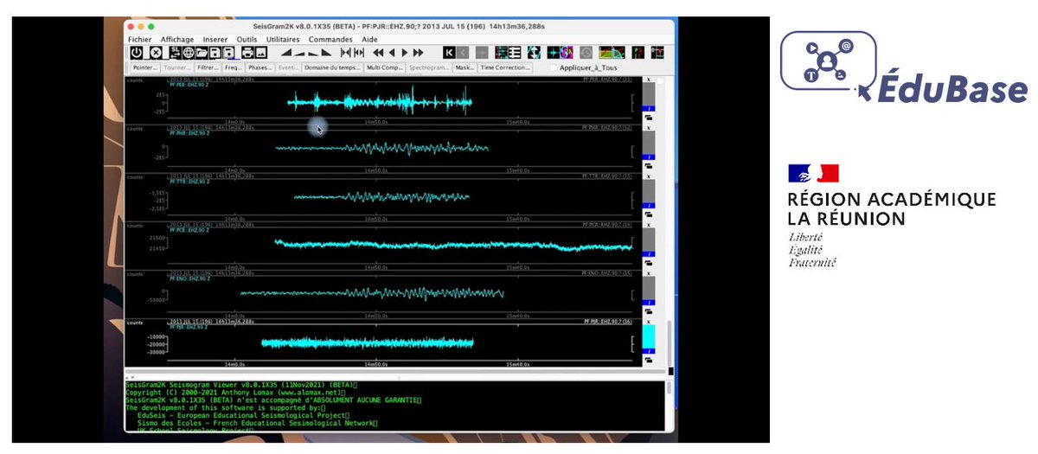1038x454 pixels.
Task: Click the print icon in toolbar
Action: (247, 53)
